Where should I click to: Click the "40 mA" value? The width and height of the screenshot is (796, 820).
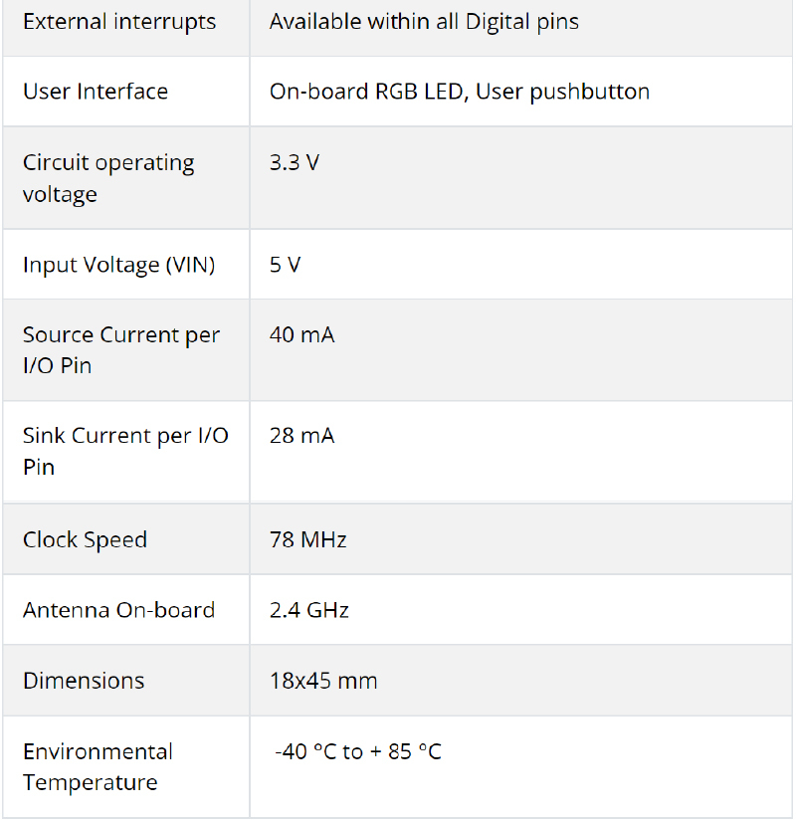point(301,334)
